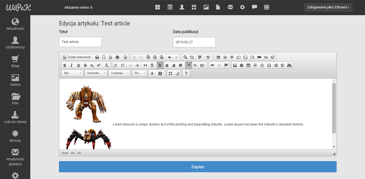The width and height of the screenshot is (365, 179).
Task: Insert a smiley emoticon
Action: tap(262, 65)
